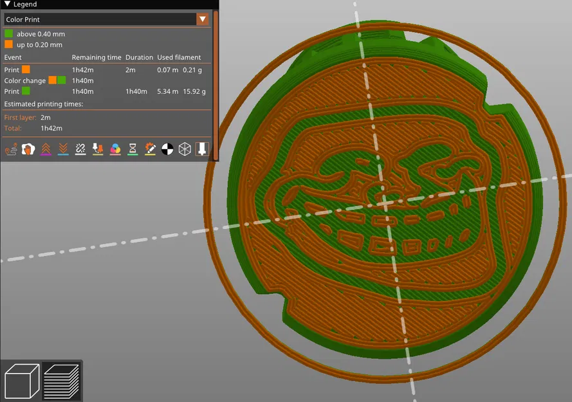This screenshot has width=572, height=402.
Task: Click filament weight '0.21 g'
Action: tap(192, 69)
